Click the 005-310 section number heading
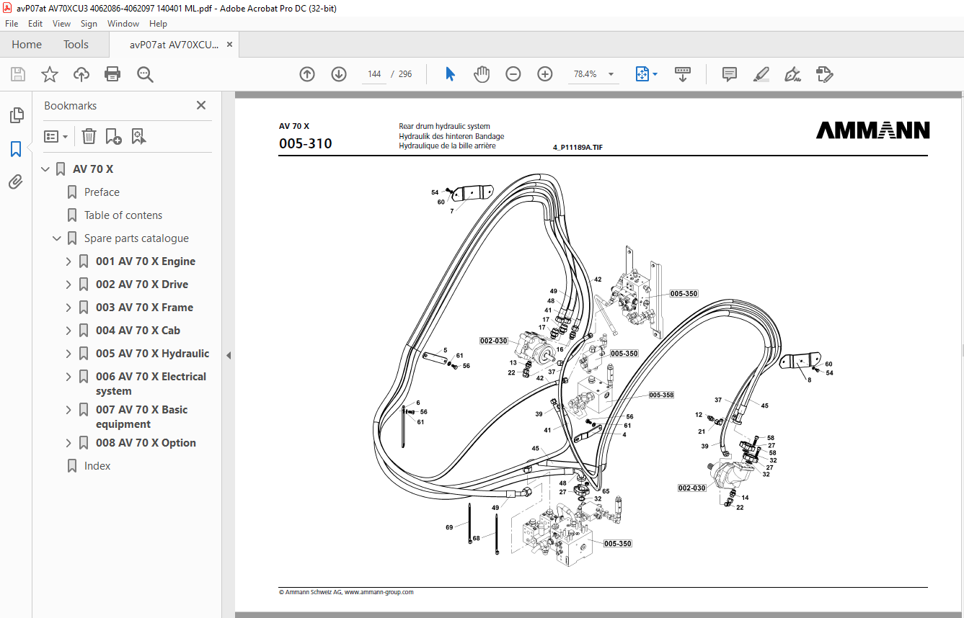Screen dimensions: 964x618 tap(306, 143)
